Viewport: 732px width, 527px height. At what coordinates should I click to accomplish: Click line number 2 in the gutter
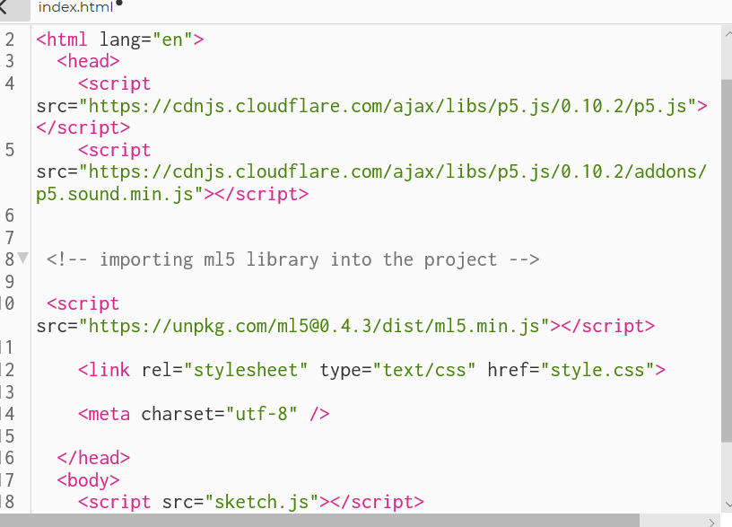(9, 39)
